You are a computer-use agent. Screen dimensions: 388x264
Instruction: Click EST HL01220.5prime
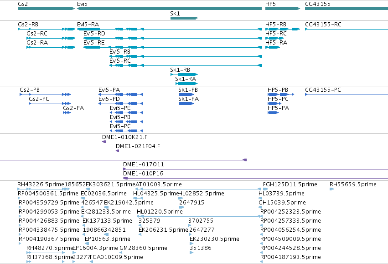tap(160, 212)
